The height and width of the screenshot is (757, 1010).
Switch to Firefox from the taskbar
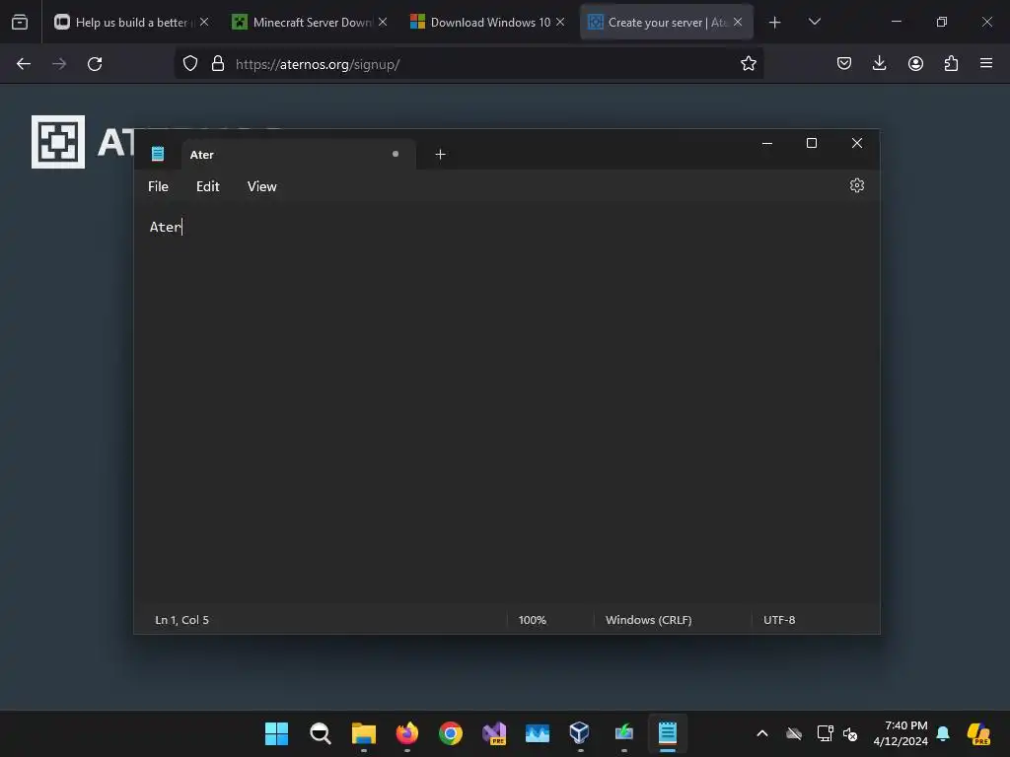pyautogui.click(x=407, y=733)
